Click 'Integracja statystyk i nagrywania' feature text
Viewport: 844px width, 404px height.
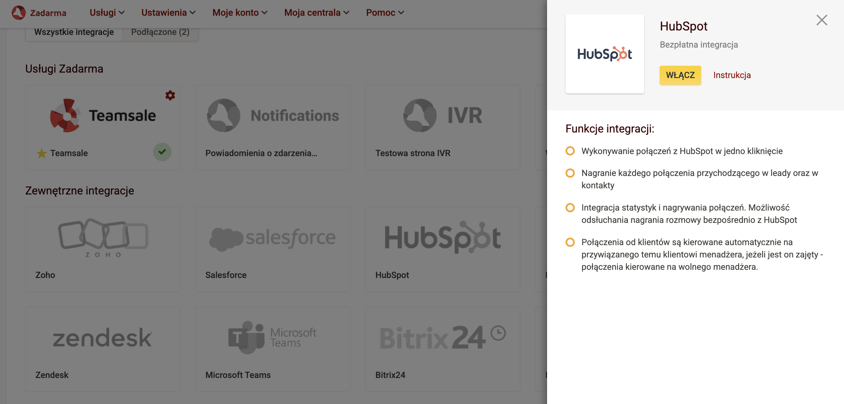pos(689,214)
